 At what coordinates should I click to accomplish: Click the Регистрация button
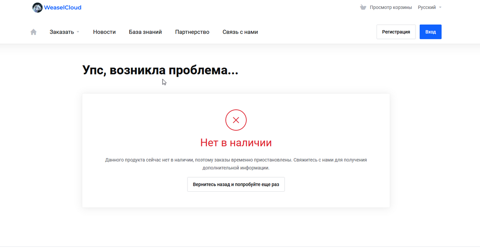(396, 32)
